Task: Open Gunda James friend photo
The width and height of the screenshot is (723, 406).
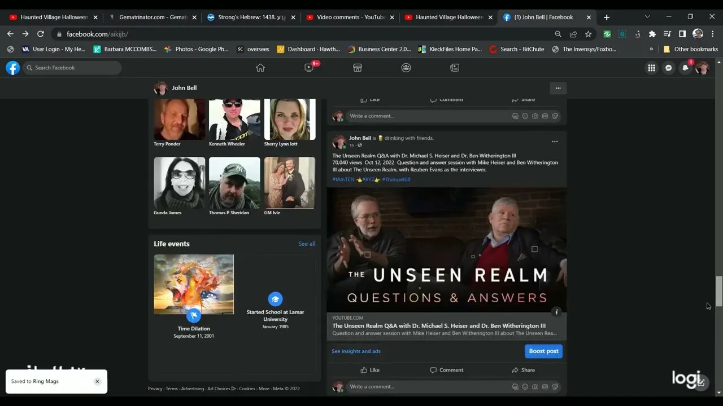Action: point(180,183)
